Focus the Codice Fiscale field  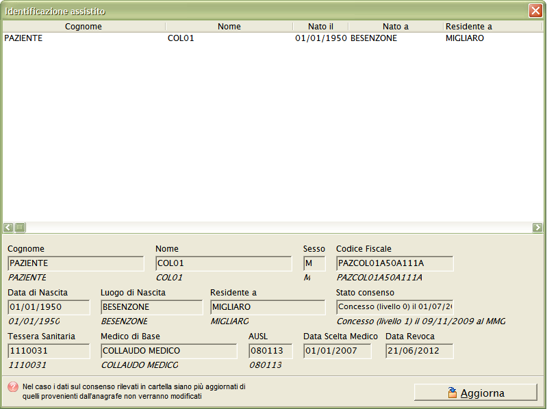click(x=394, y=263)
